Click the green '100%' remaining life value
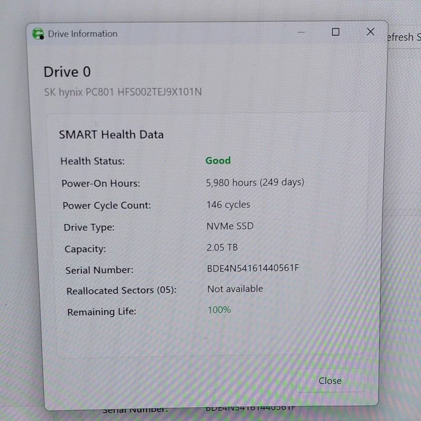Screen dimensions: 421x421 tap(219, 310)
